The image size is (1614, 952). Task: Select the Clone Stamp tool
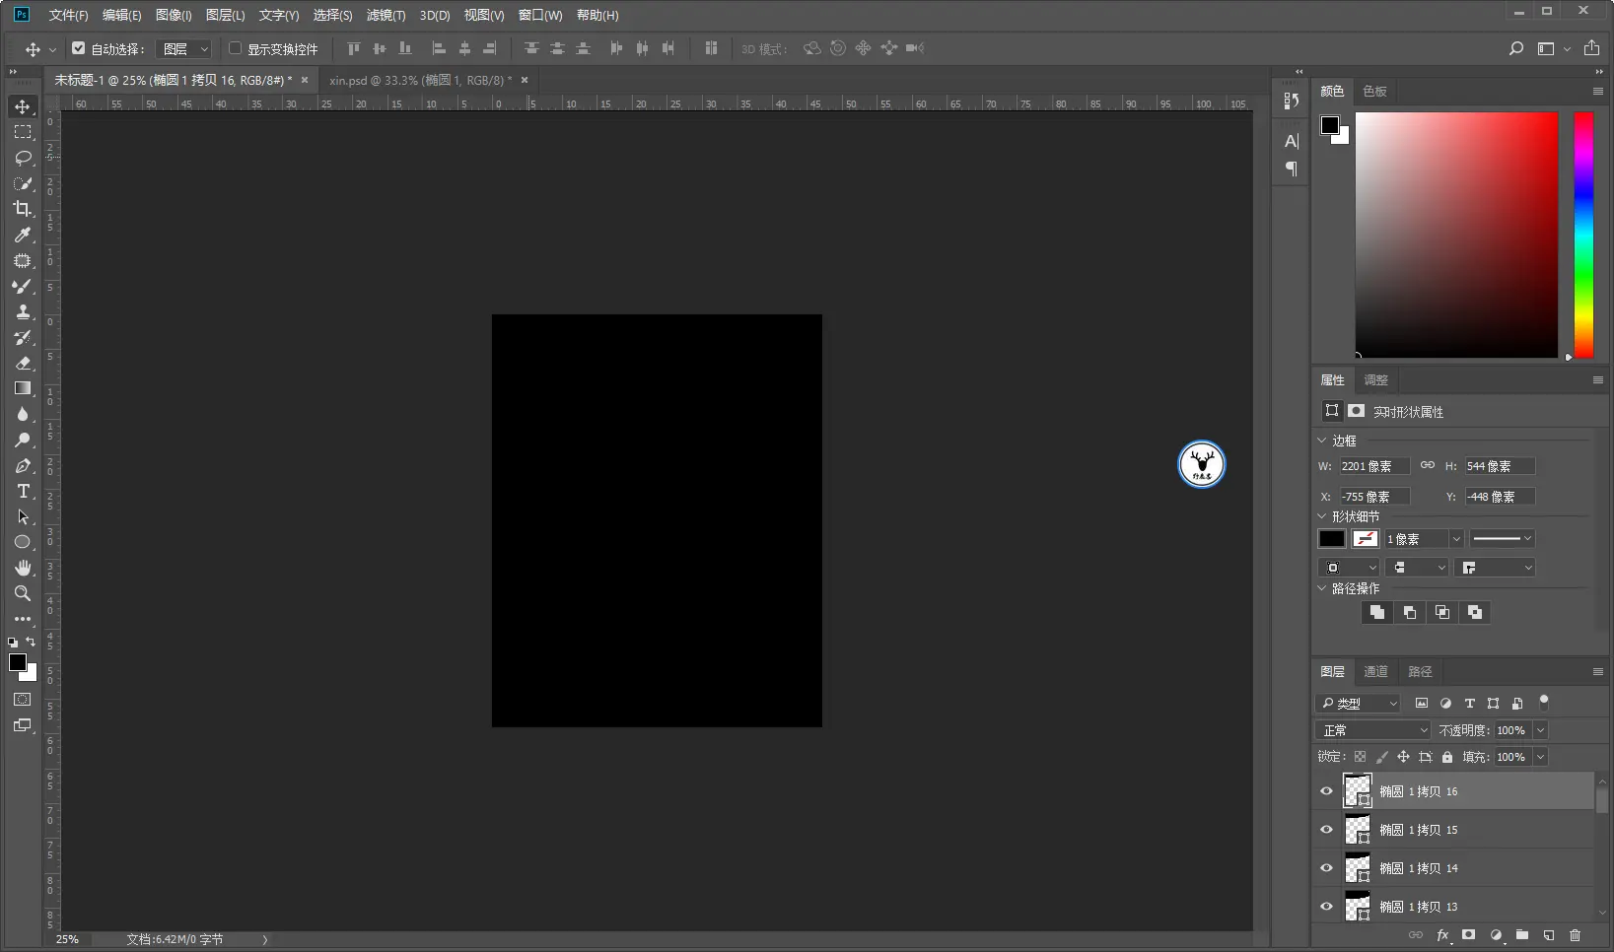point(23,311)
